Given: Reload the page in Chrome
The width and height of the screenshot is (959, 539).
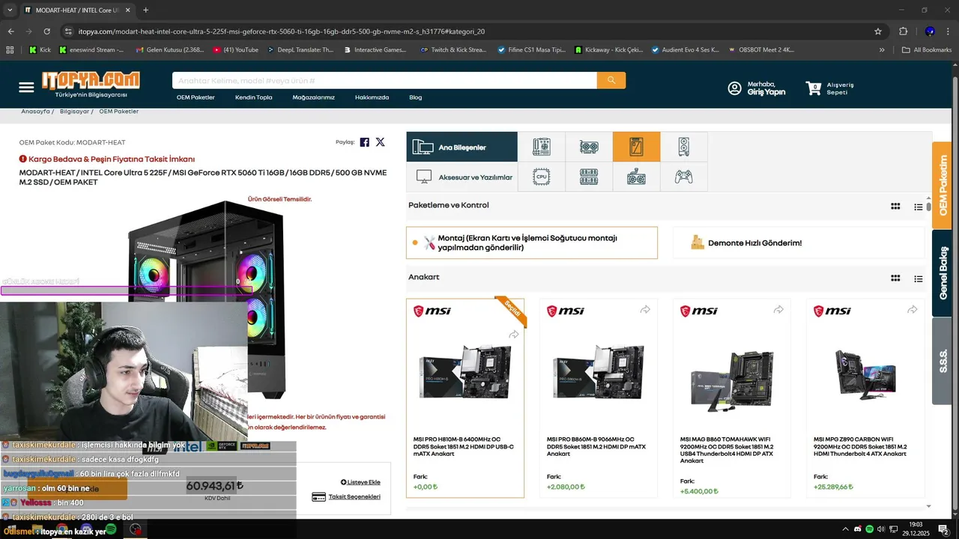Looking at the screenshot, I should pos(46,31).
